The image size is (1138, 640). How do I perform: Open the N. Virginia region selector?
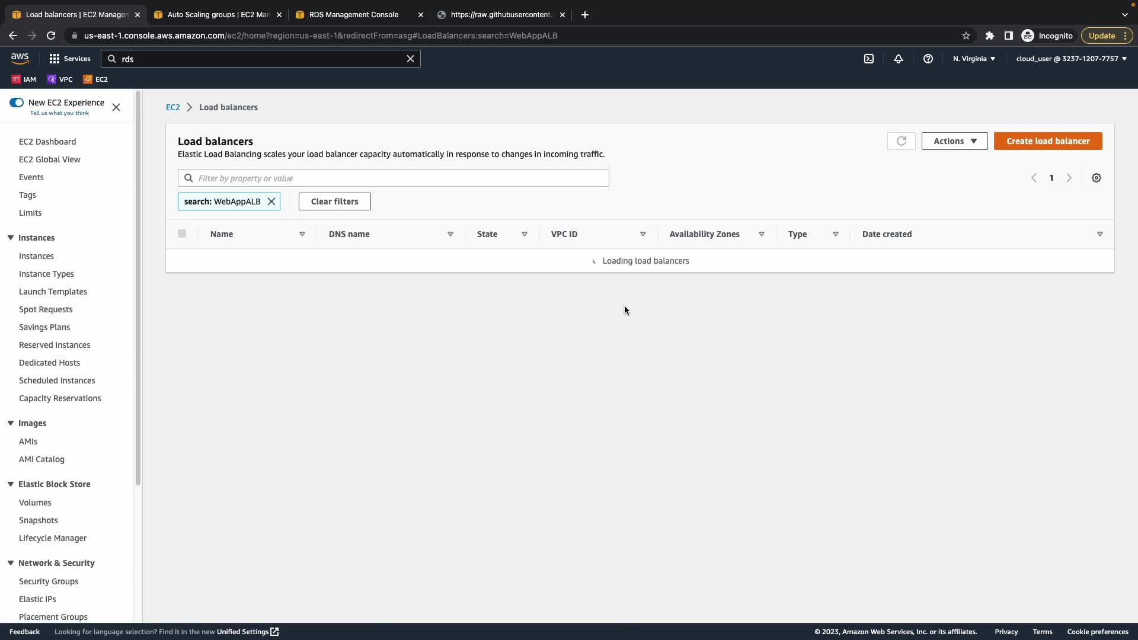click(974, 59)
